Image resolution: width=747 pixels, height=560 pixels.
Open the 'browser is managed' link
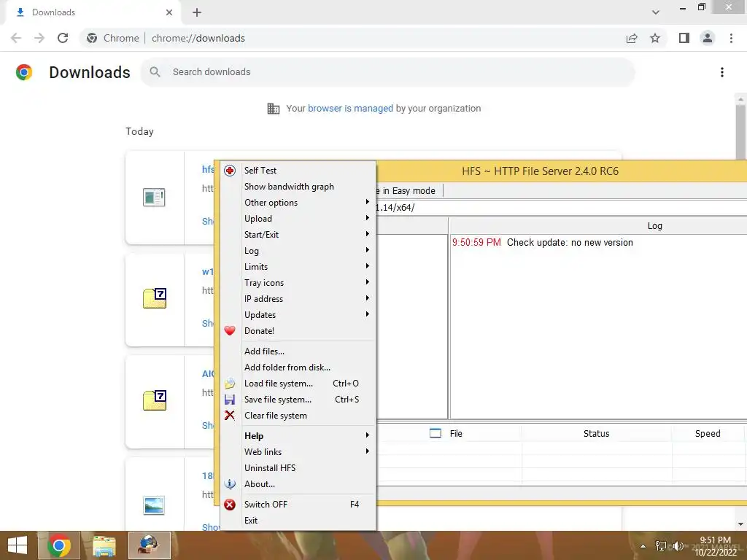pyautogui.click(x=350, y=109)
